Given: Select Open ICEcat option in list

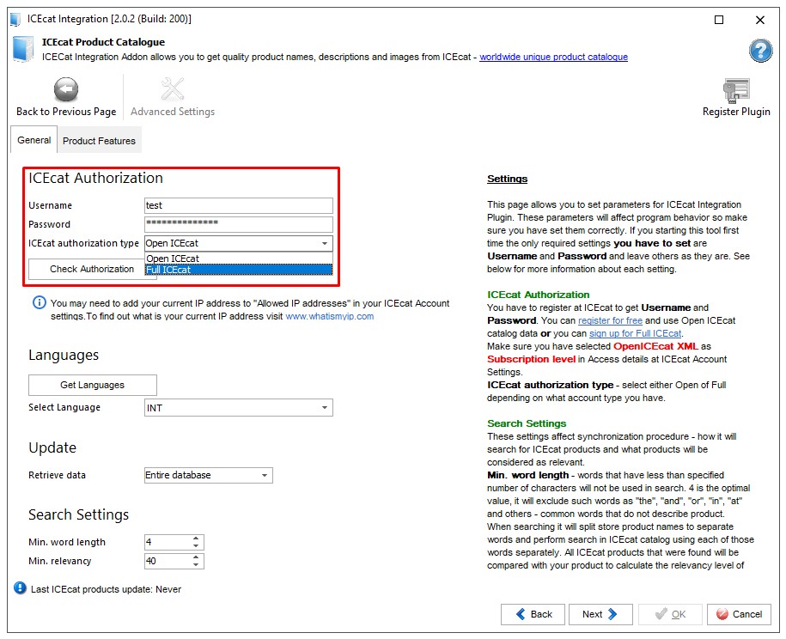Looking at the screenshot, I should pyautogui.click(x=239, y=259).
